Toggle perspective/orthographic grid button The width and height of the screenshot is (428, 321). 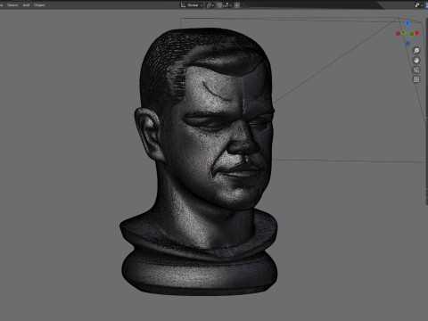416,79
